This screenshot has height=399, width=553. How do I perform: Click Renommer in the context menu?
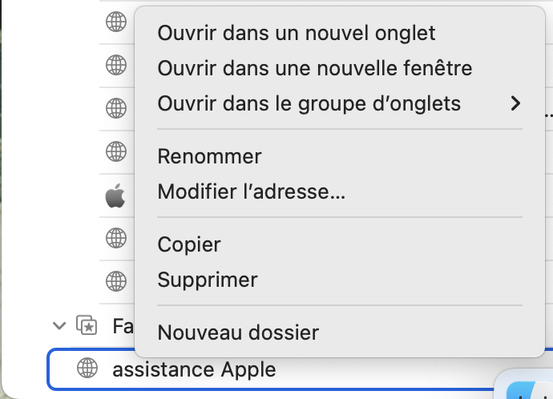tap(209, 156)
